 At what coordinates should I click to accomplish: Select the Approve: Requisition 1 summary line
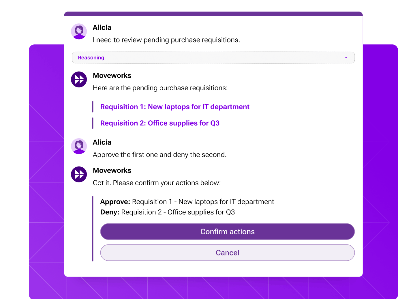coord(187,201)
